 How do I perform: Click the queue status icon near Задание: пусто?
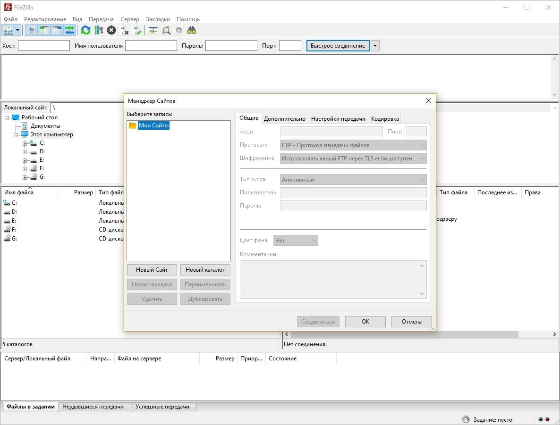[466, 419]
